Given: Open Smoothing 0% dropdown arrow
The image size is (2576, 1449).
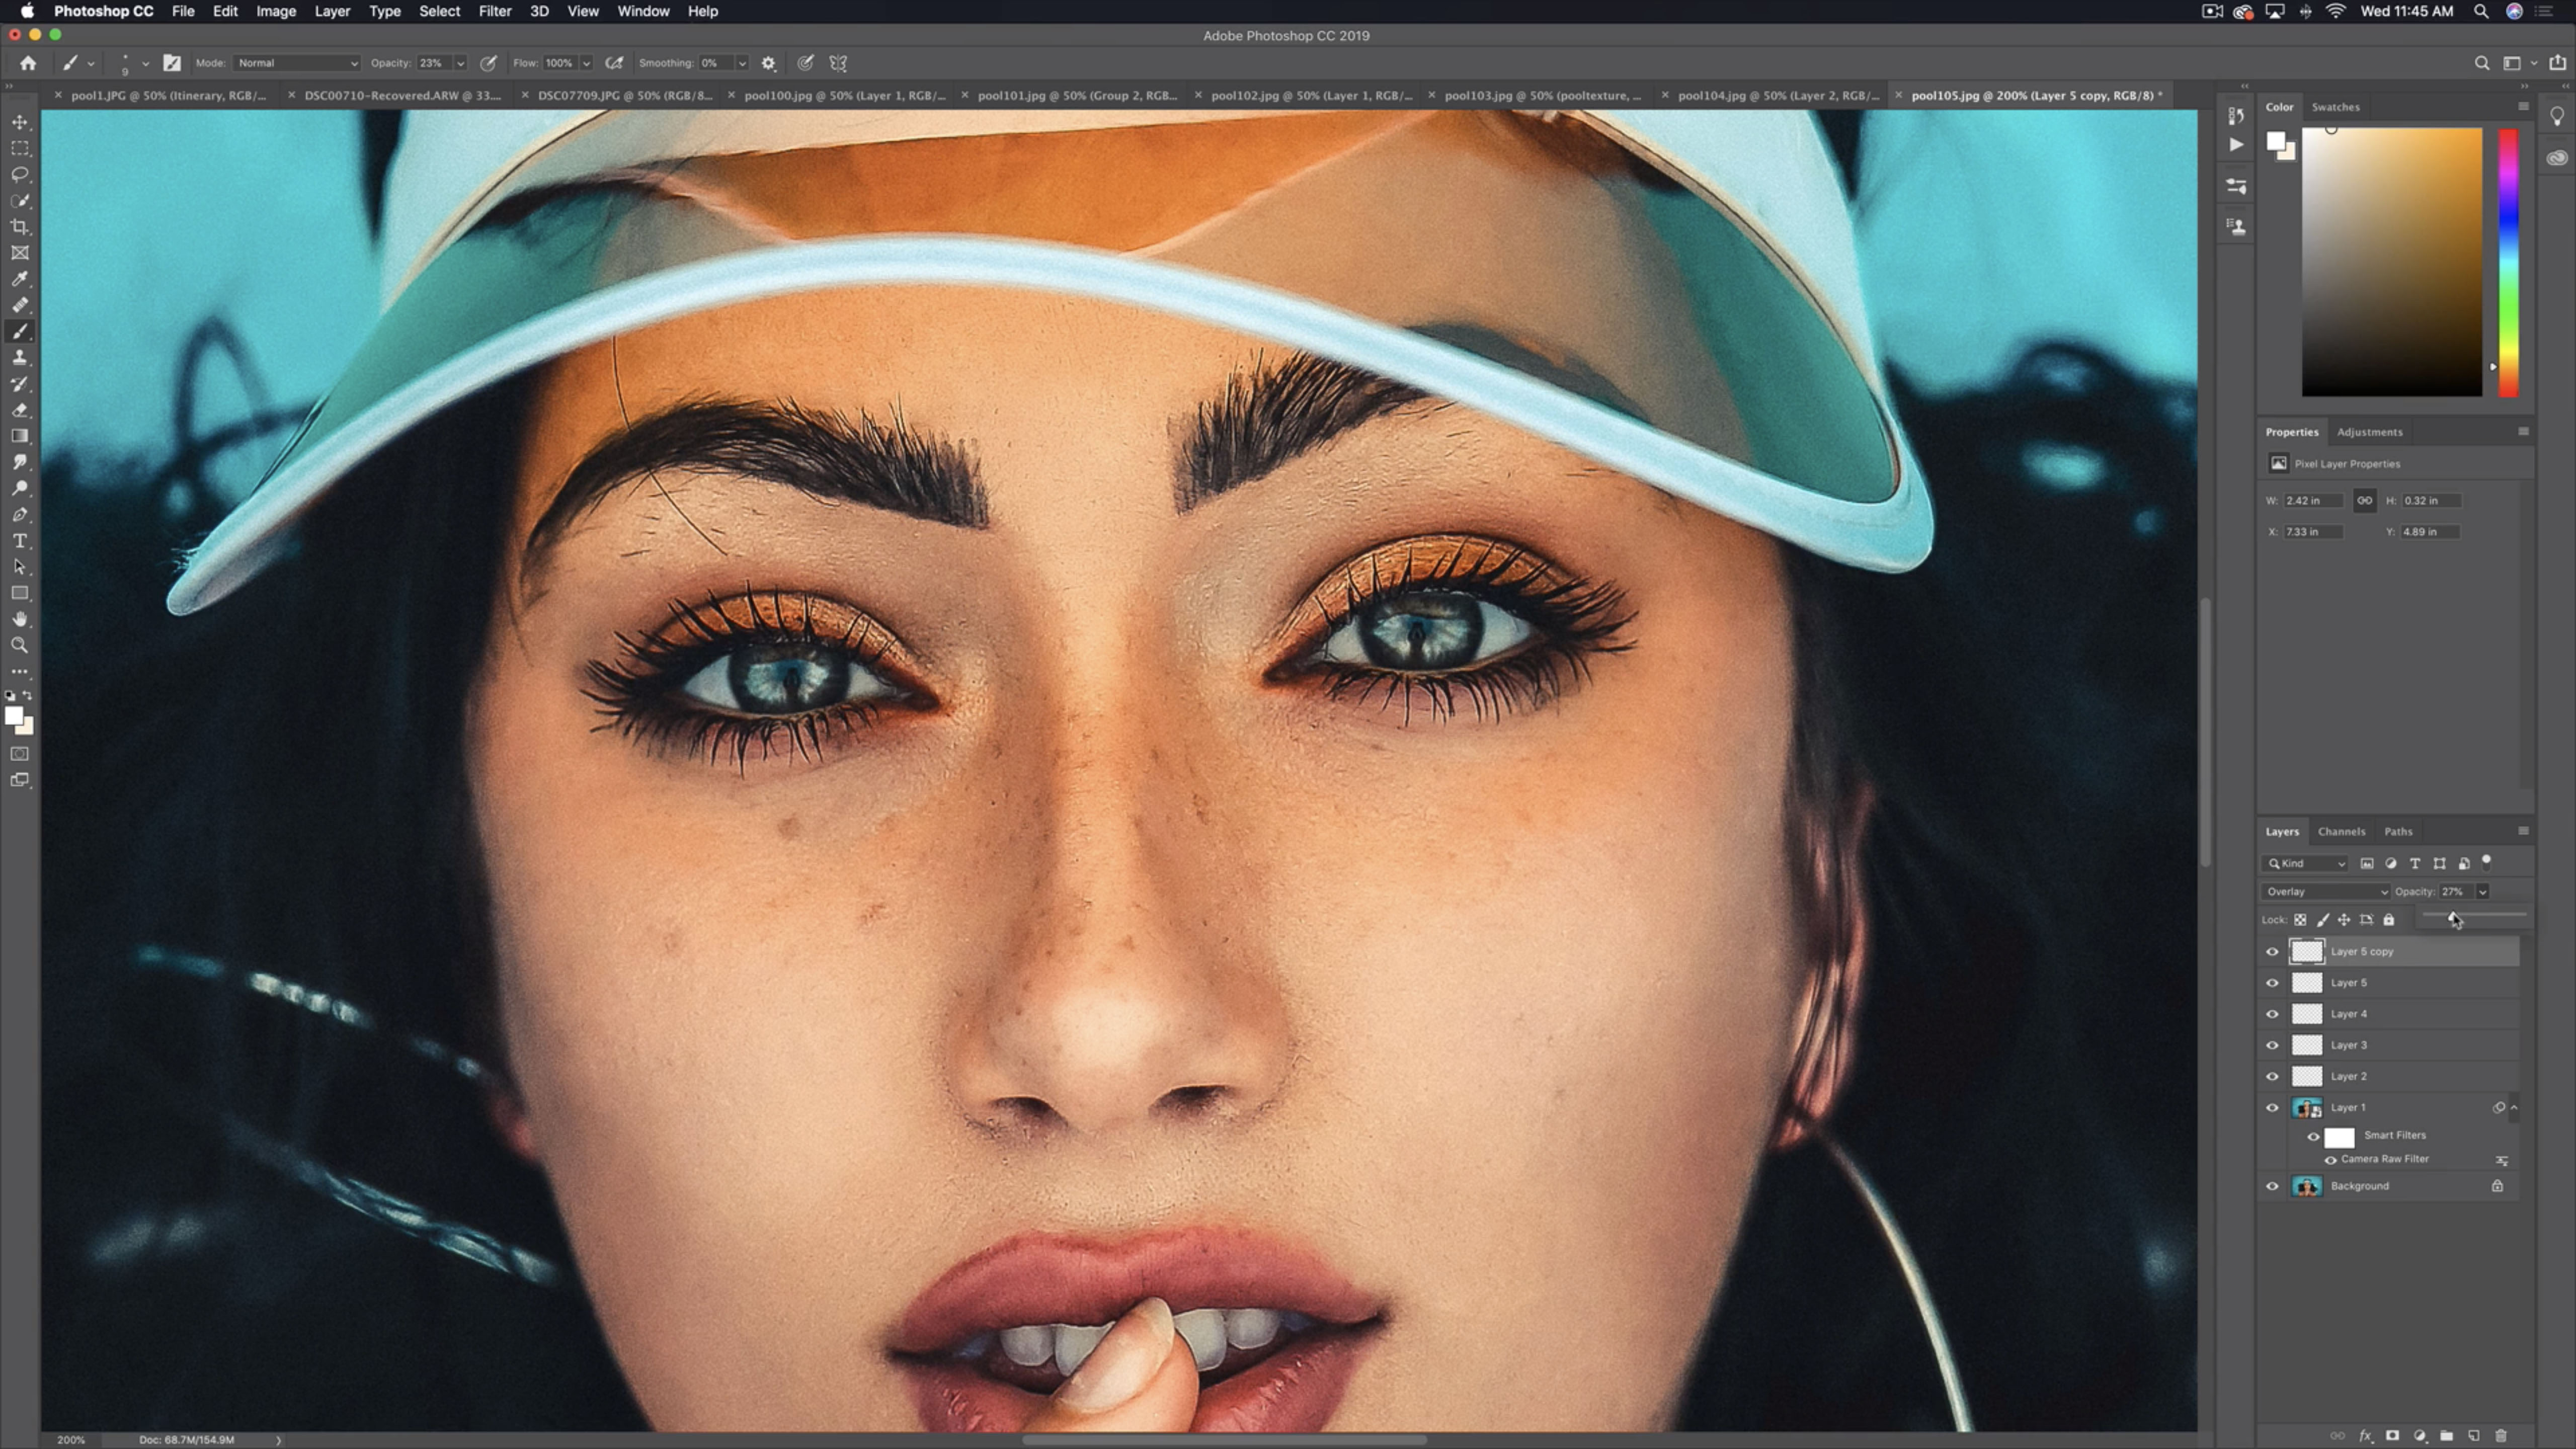Looking at the screenshot, I should (742, 63).
